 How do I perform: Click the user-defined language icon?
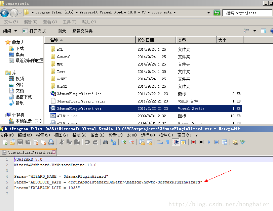click(x=183, y=142)
